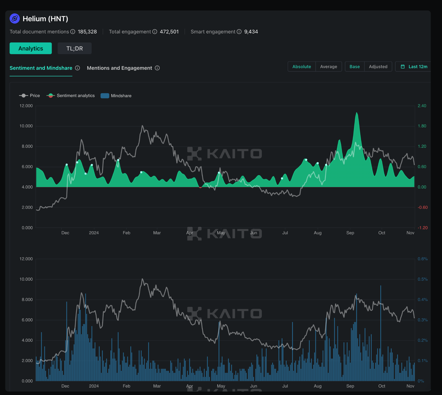Click the Feb label on the sentiment chart
This screenshot has height=395, width=442.
tap(127, 233)
